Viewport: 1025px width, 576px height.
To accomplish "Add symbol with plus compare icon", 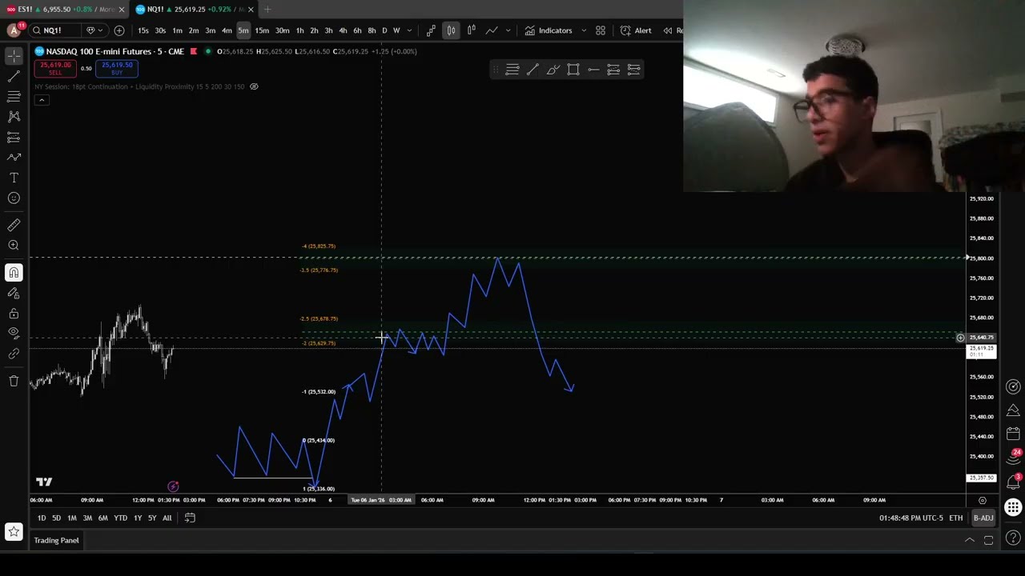I will tap(119, 30).
